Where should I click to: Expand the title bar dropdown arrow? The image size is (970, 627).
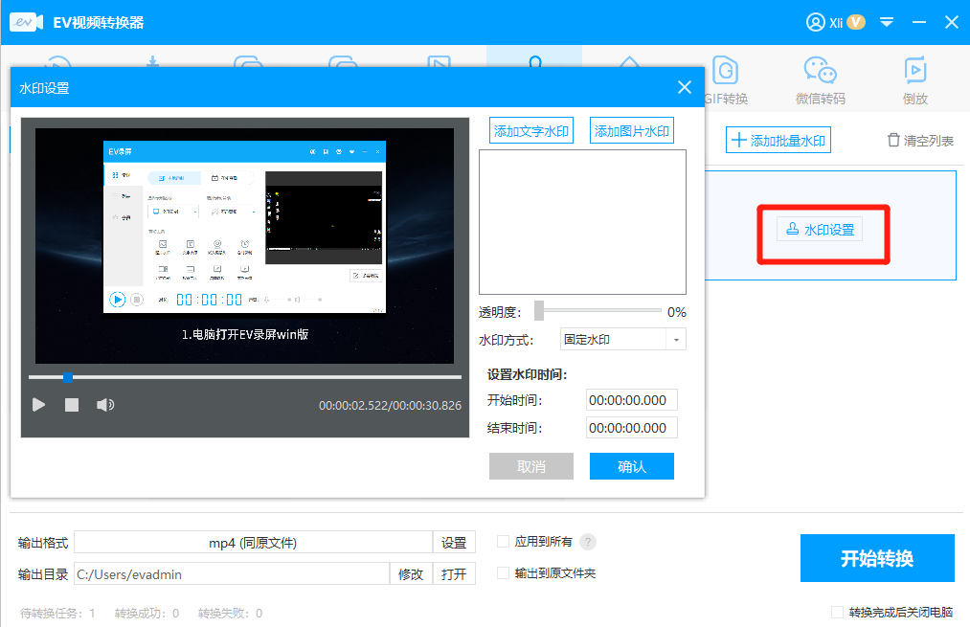point(887,21)
